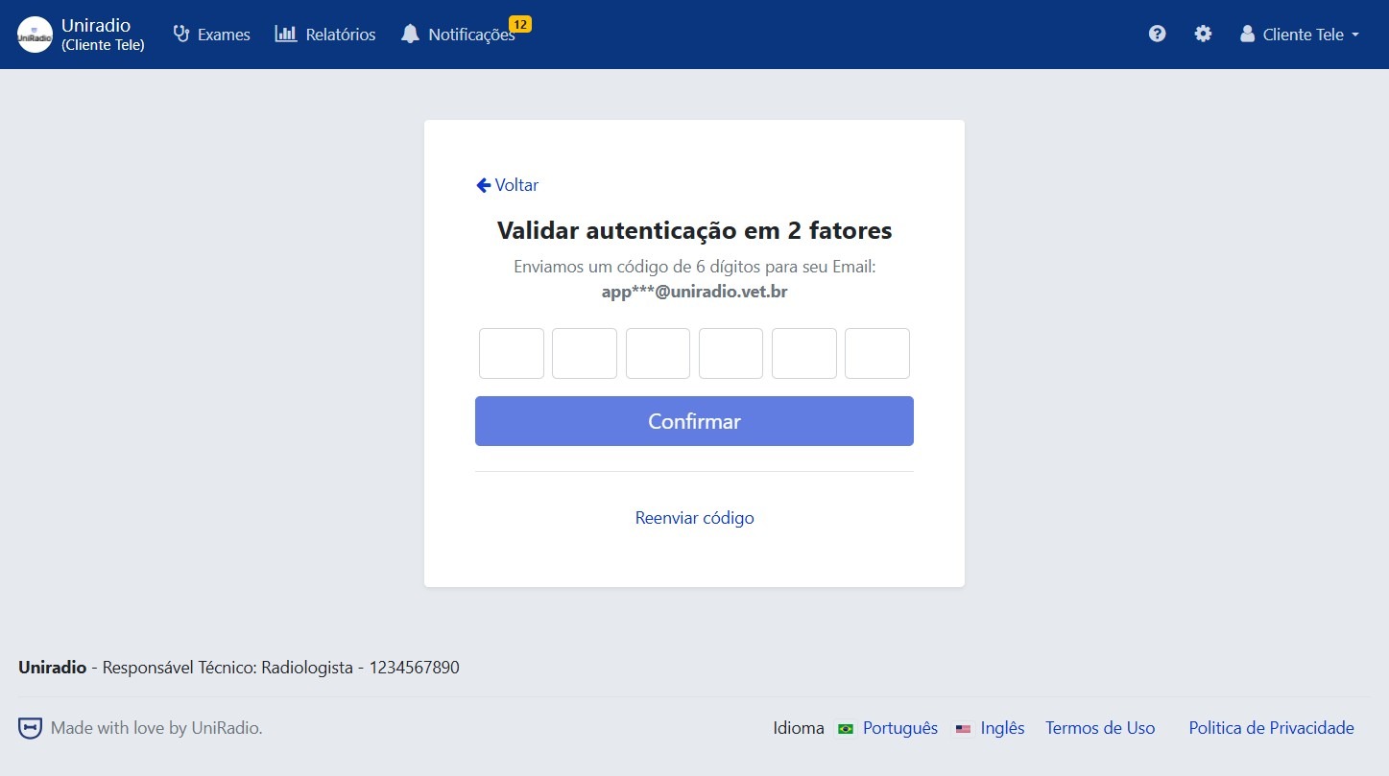1389x776 pixels.
Task: Open the Termos de Uso link
Action: 1100,728
